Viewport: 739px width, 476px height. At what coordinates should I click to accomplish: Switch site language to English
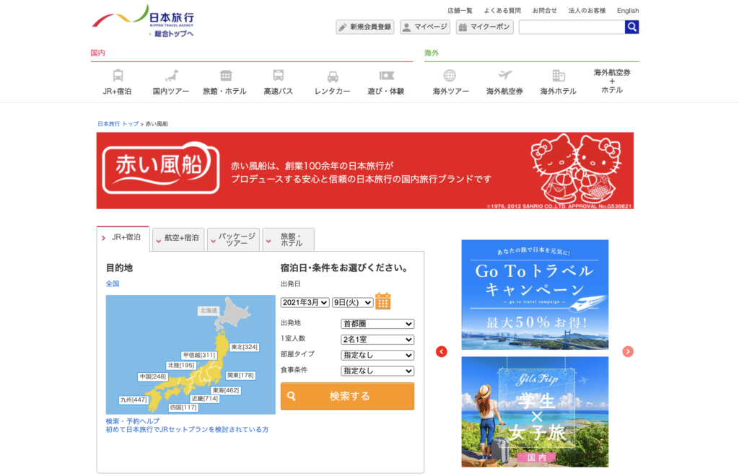pos(628,10)
